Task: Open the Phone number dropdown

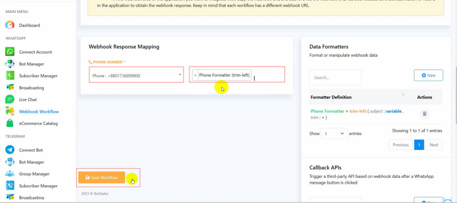Action: point(136,75)
